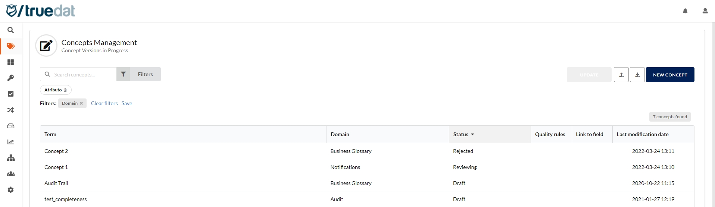
Task: Open the settings gear in sidebar
Action: point(11,190)
